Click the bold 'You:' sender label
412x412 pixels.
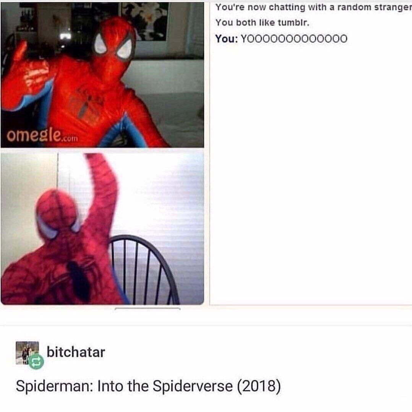[227, 39]
